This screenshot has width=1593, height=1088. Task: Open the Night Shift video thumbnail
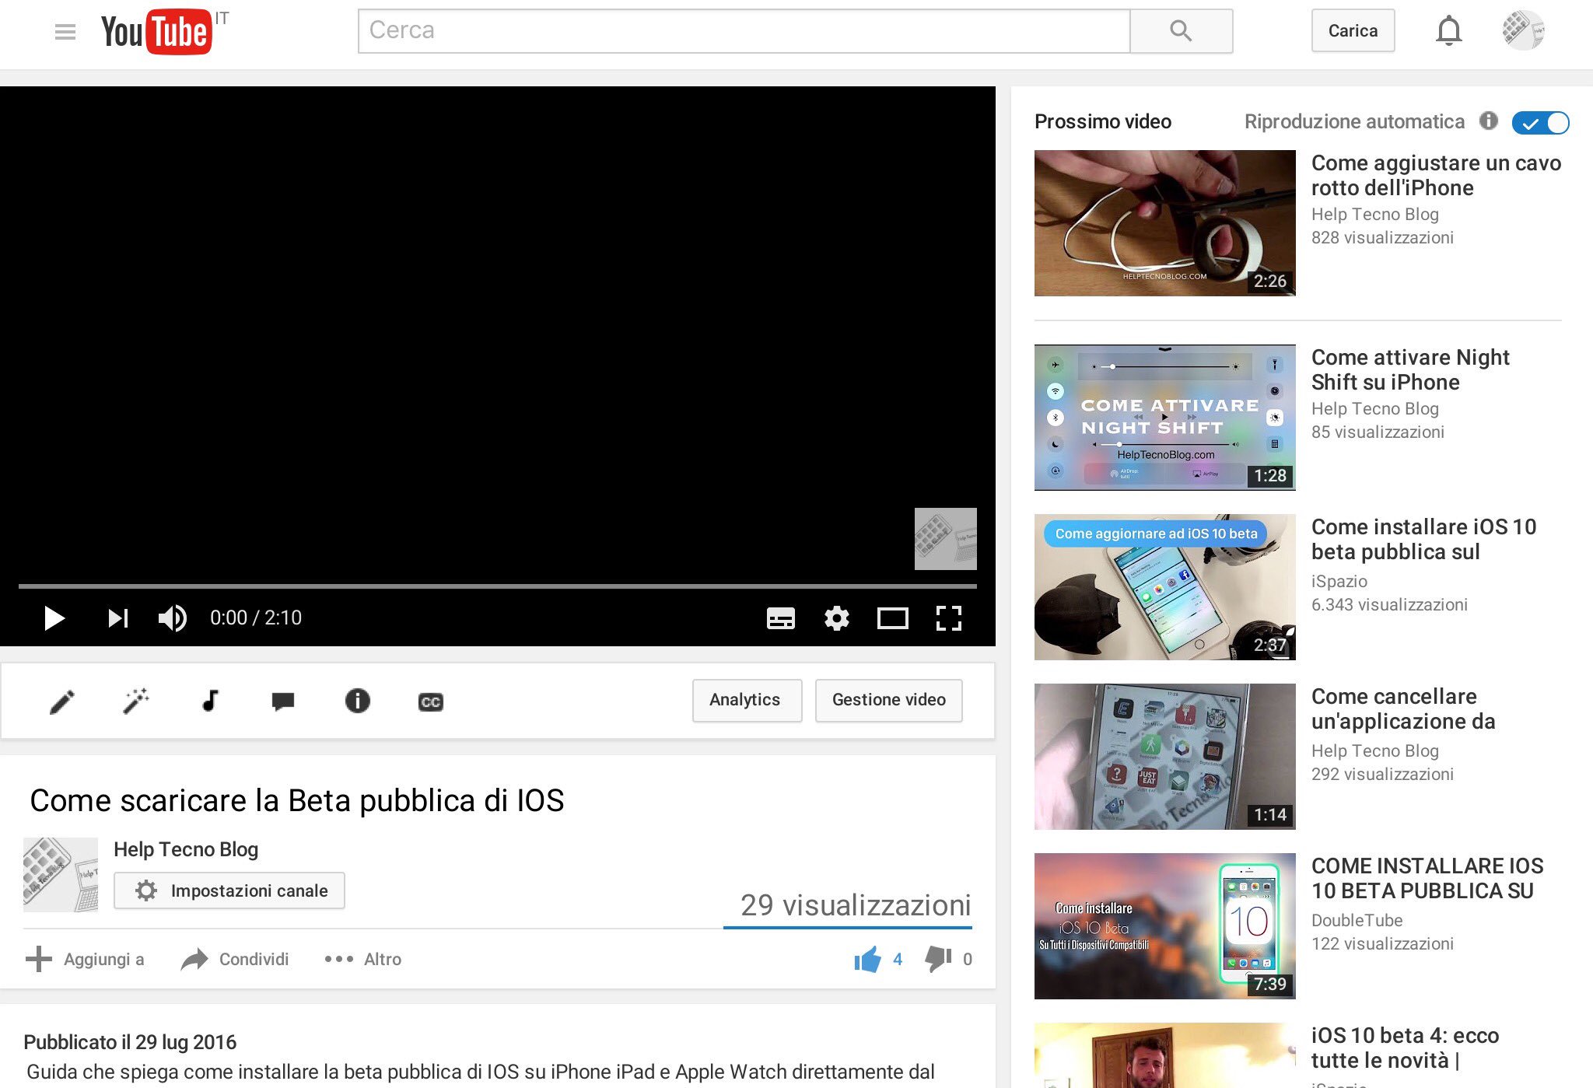point(1165,418)
